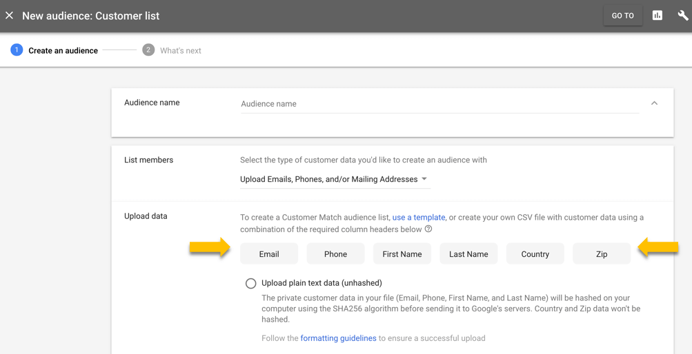Close the New audience dialog with X

point(9,16)
